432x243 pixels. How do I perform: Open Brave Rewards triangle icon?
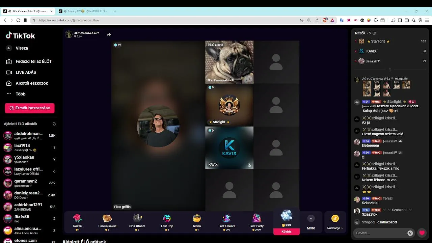(332, 20)
